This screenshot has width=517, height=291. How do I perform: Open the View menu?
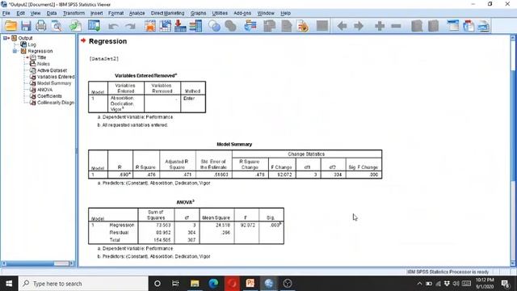(36, 13)
